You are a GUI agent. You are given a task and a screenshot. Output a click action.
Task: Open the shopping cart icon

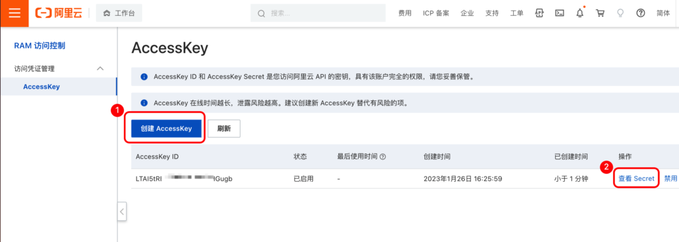pyautogui.click(x=600, y=13)
